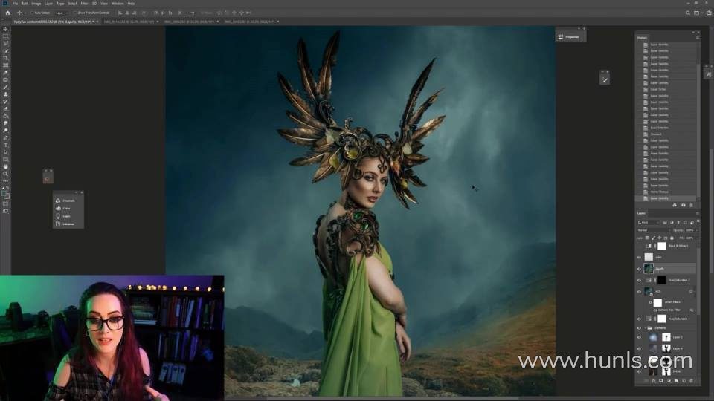Screen dimensions: 714x401
Task: Collapse the Elements group folder arrow
Action: click(x=646, y=327)
